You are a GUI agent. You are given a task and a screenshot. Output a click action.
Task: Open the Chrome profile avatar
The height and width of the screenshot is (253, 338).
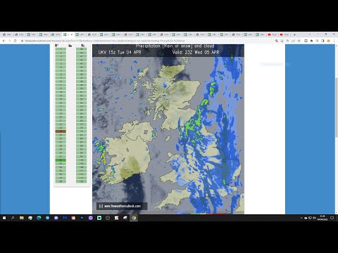click(328, 41)
